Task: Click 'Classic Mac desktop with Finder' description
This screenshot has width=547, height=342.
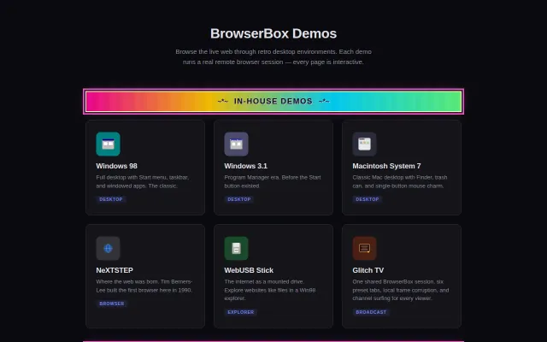Action: pyautogui.click(x=400, y=181)
